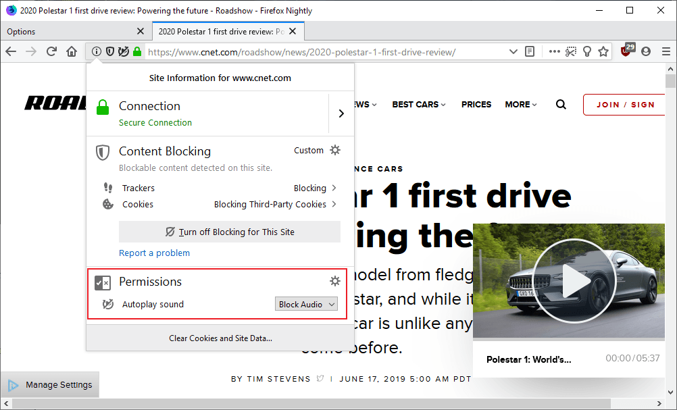Expand the Cookies blocking third-party row
This screenshot has height=410, width=677.
pyautogui.click(x=220, y=204)
